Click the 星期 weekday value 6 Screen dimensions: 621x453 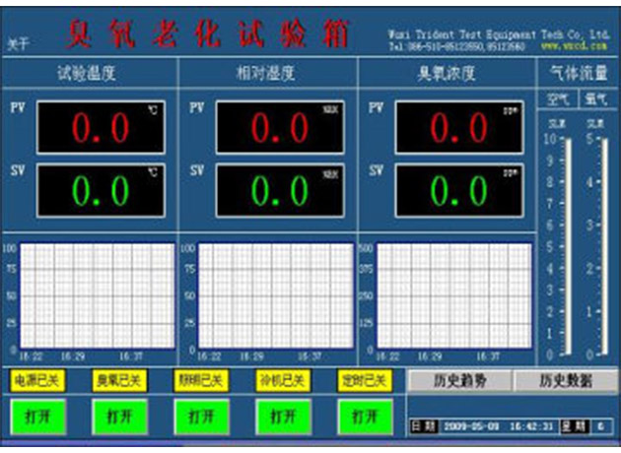click(601, 426)
